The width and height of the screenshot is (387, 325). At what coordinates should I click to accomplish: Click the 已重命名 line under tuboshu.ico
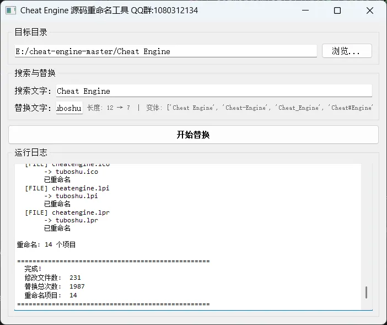[x=57, y=179]
